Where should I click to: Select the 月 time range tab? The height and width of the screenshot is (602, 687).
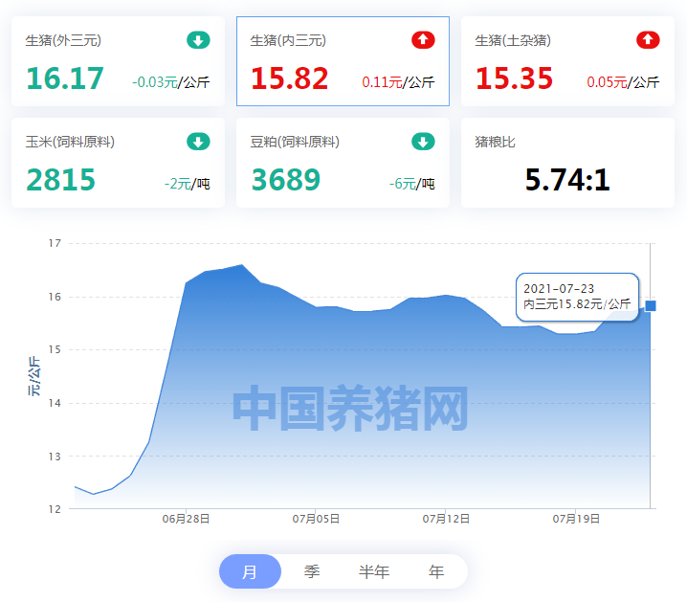[x=250, y=571]
